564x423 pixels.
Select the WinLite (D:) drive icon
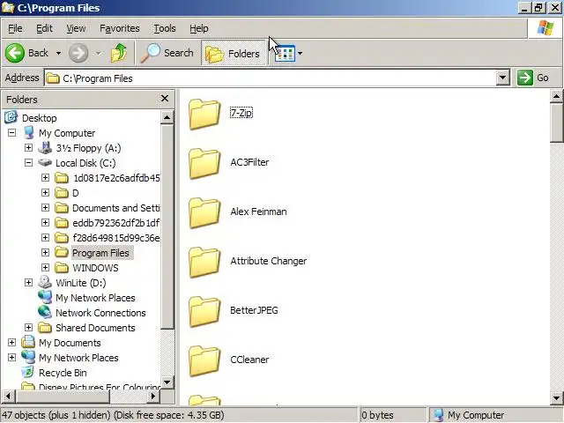click(x=45, y=282)
